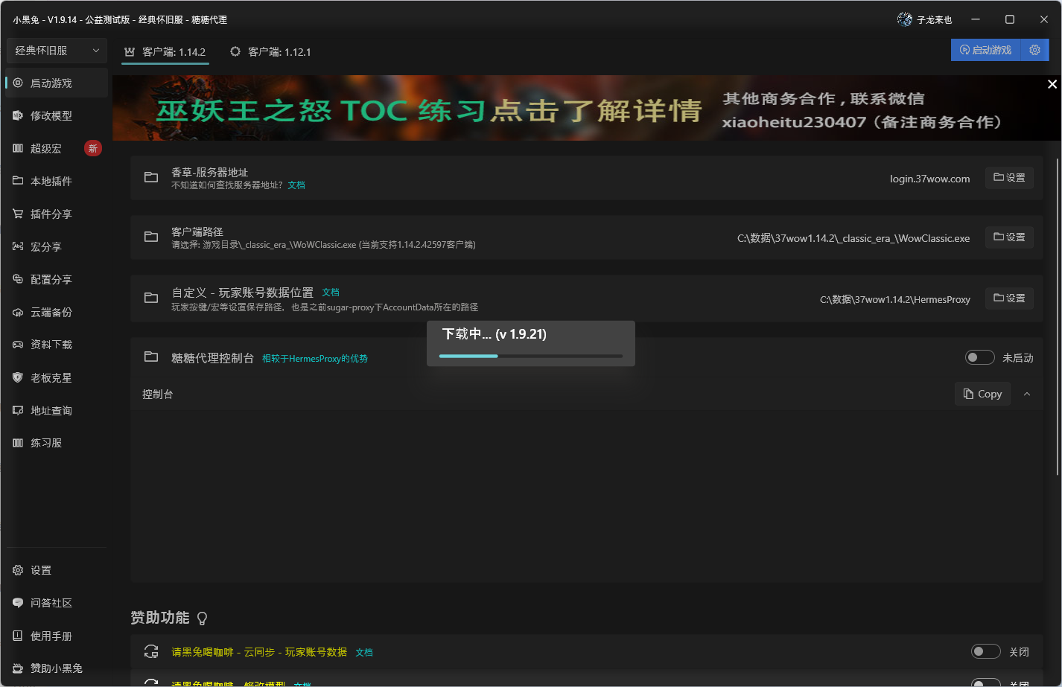Open 文档 link for server address help

point(296,185)
